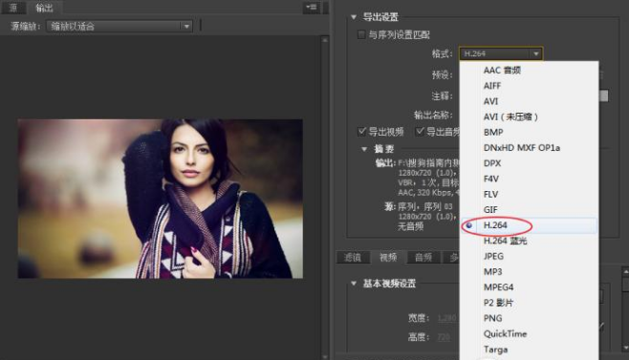Screen dimensions: 629x360
Task: Collapse the 导出设置 section
Action: 354,17
